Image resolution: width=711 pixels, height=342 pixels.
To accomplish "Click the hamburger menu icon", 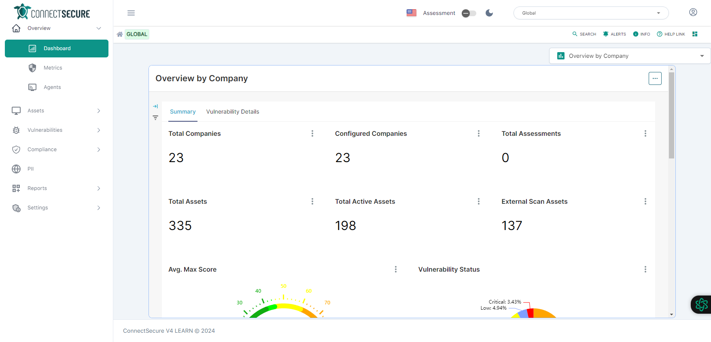I will point(131,13).
